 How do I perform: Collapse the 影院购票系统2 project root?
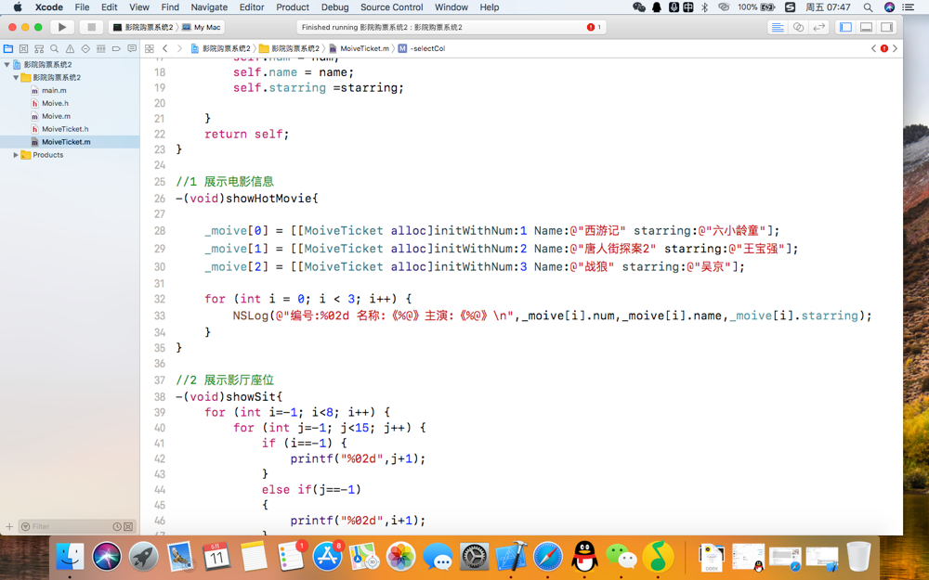[7, 65]
